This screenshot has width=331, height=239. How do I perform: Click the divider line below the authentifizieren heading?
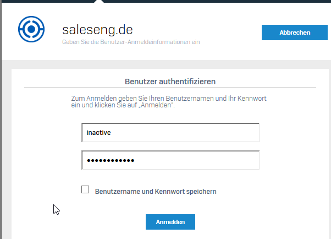click(170, 88)
